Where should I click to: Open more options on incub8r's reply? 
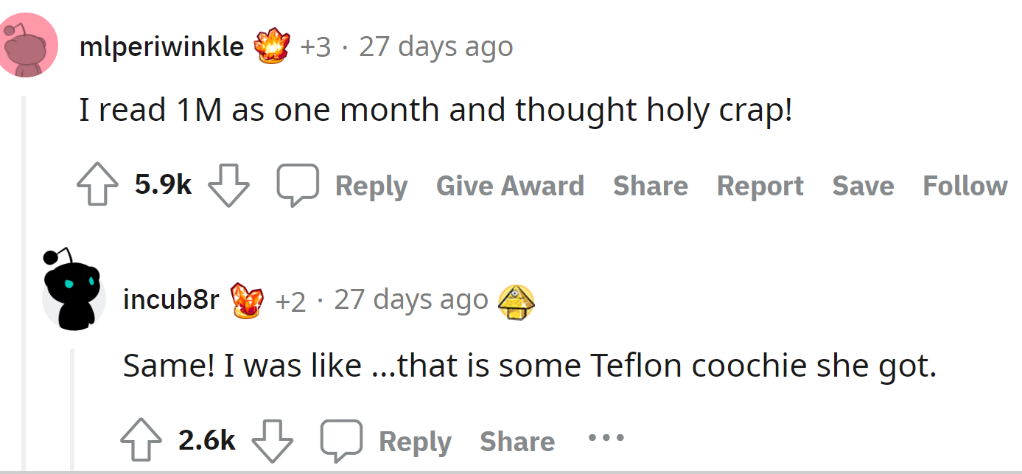click(606, 438)
